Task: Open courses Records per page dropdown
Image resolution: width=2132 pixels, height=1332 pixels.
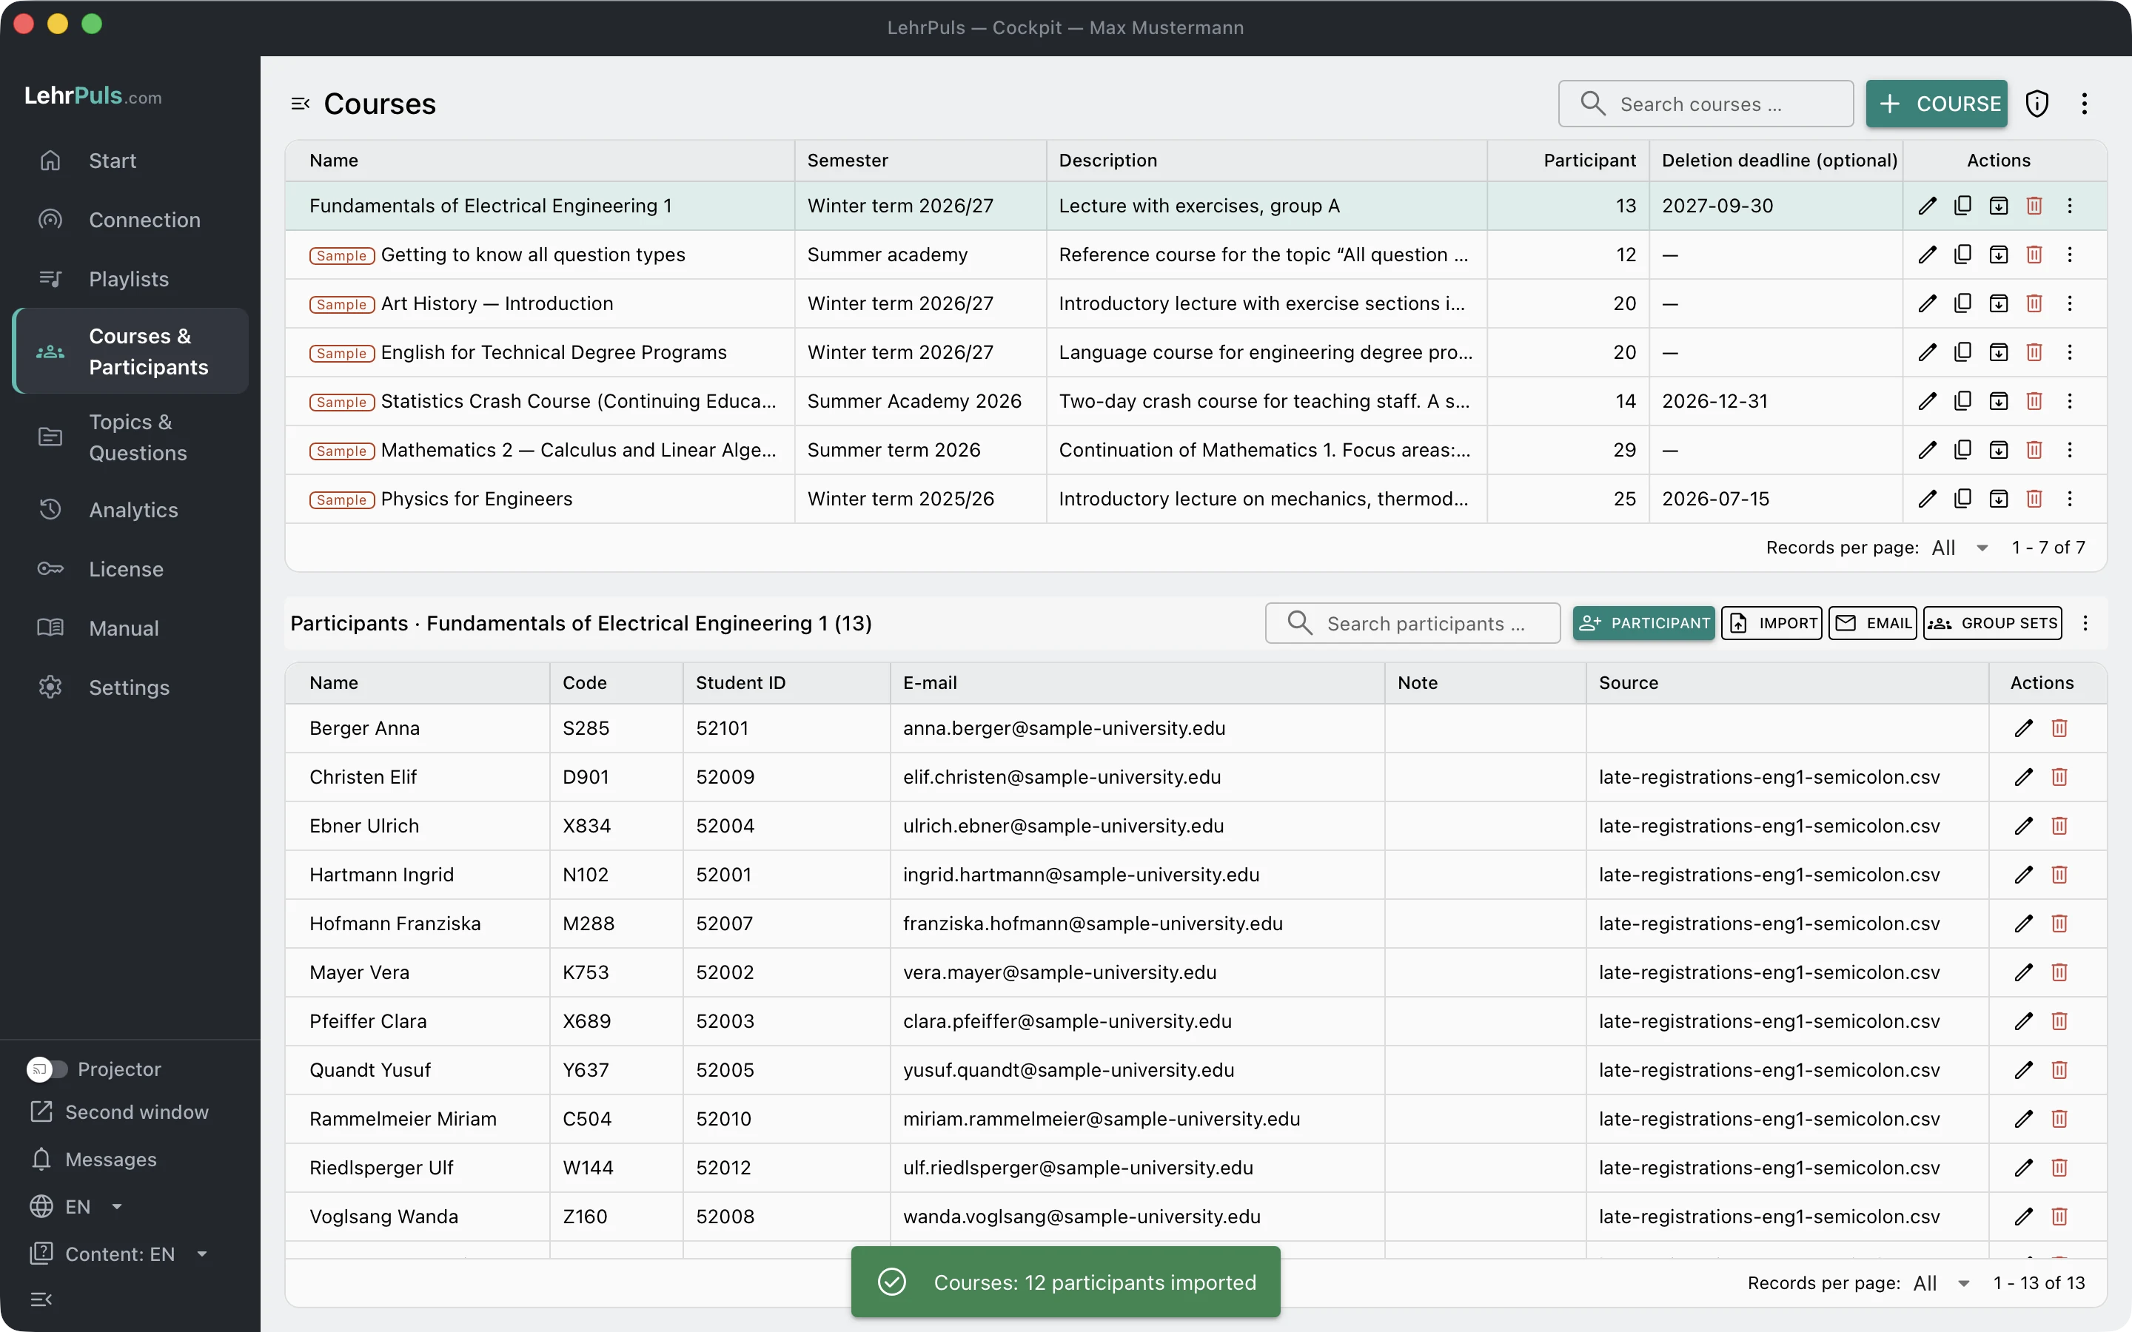Action: [x=1960, y=548]
